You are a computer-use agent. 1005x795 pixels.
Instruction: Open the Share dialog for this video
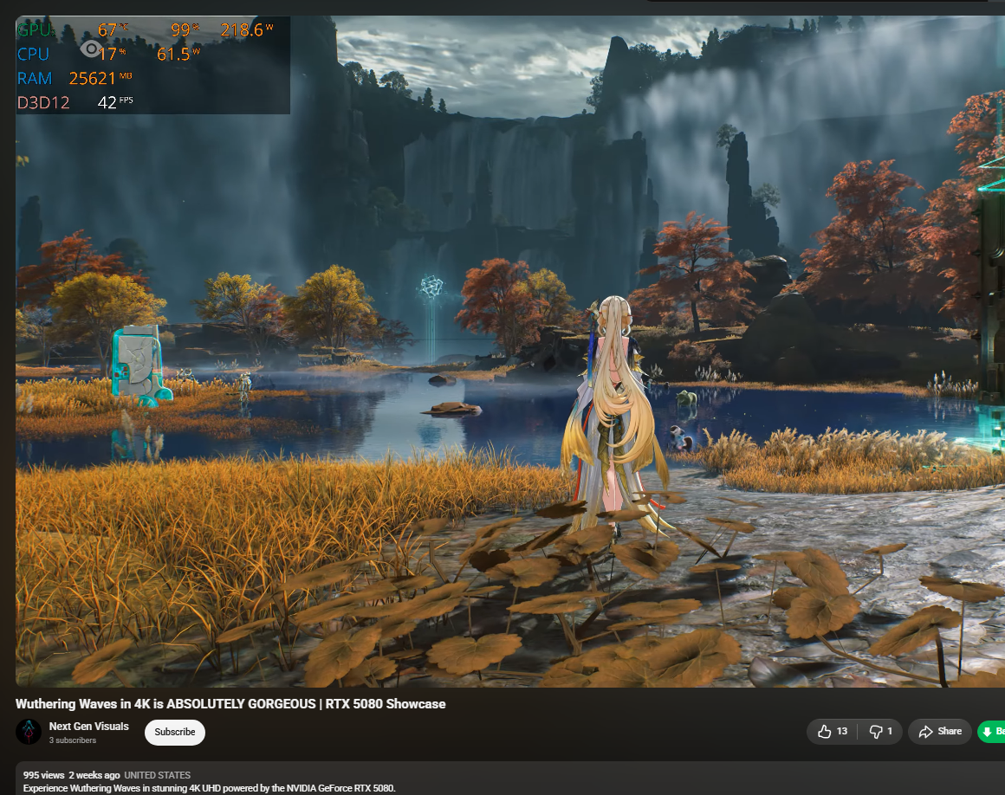coord(940,732)
